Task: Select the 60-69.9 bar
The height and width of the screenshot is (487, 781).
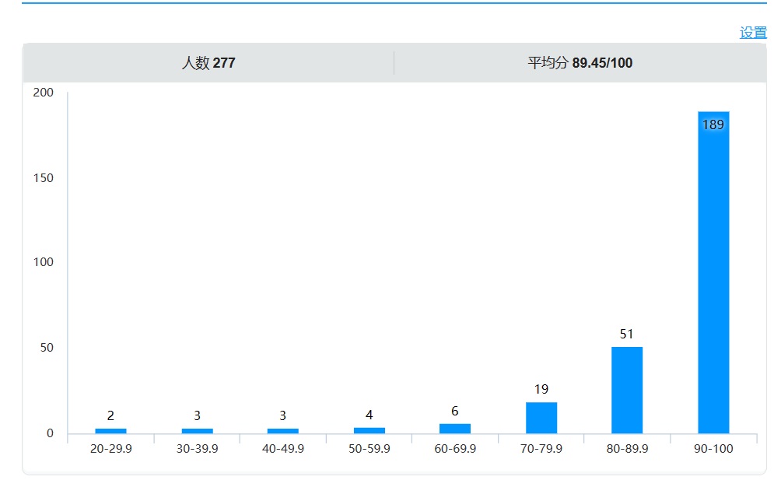Action: (x=454, y=429)
